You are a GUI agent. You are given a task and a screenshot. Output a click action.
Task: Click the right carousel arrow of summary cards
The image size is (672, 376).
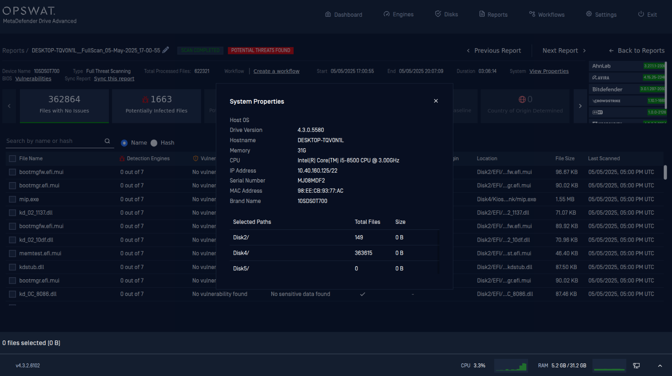580,106
